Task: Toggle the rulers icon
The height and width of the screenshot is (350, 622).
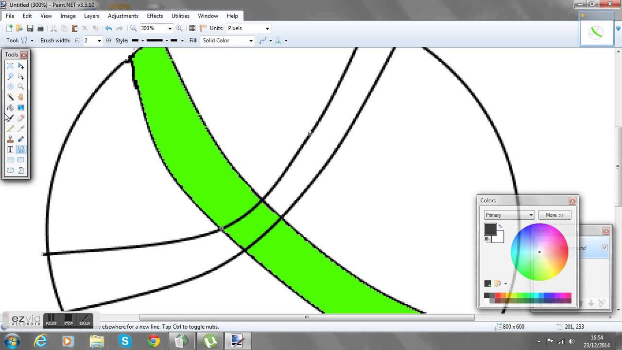Action: pyautogui.click(x=203, y=28)
